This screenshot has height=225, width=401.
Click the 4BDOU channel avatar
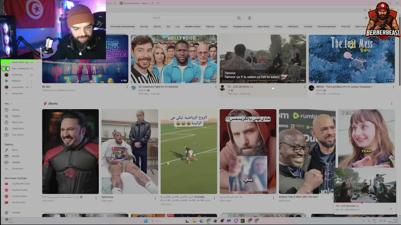[x=311, y=88]
